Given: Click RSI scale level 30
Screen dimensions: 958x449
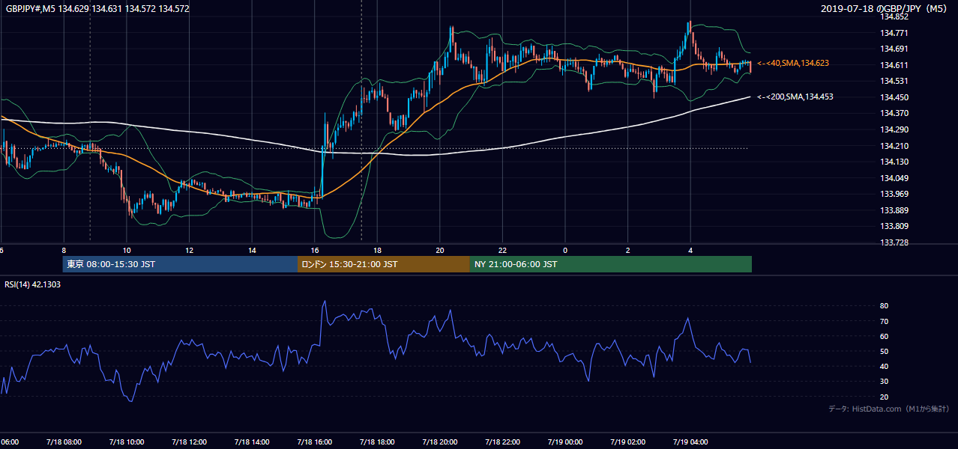Looking at the screenshot, I should coord(885,381).
